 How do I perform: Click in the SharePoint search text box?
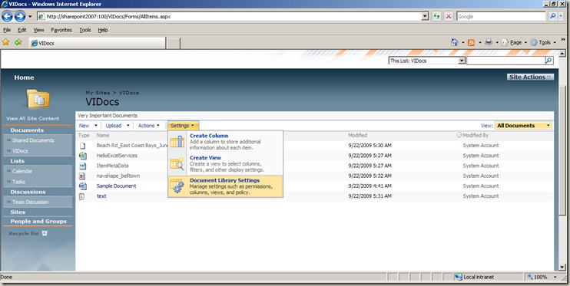tap(505, 61)
